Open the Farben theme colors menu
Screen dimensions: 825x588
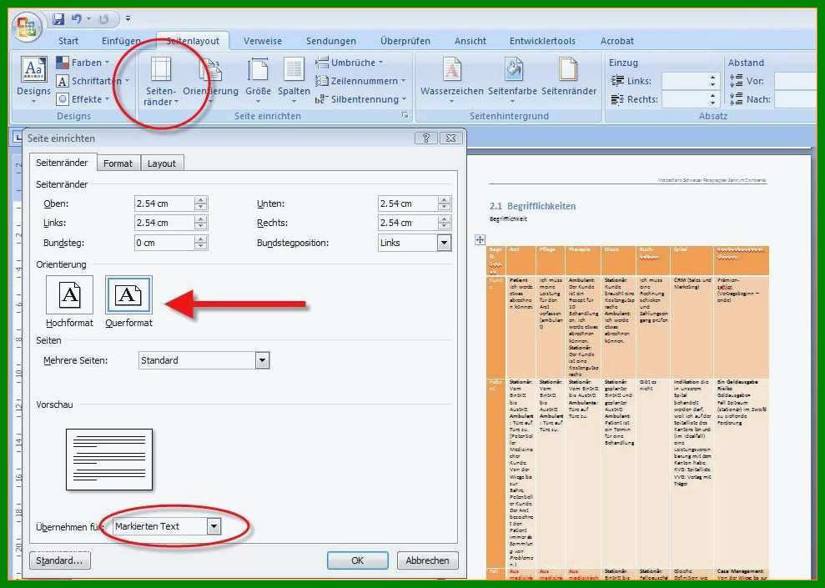click(x=83, y=63)
